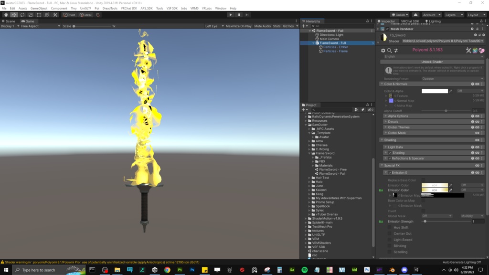Click the Poiyomi search magnifier icon
Screen dimensions: 489x275
click(x=389, y=51)
